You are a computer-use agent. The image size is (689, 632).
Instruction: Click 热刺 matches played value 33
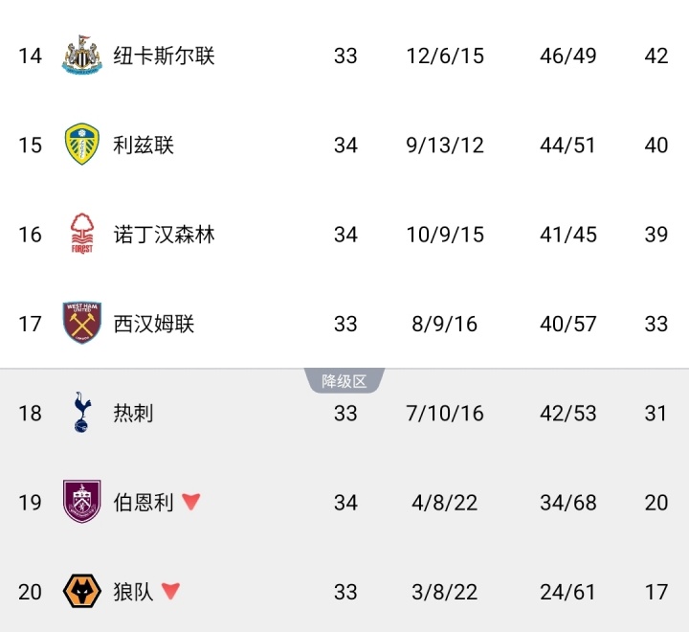(x=345, y=413)
